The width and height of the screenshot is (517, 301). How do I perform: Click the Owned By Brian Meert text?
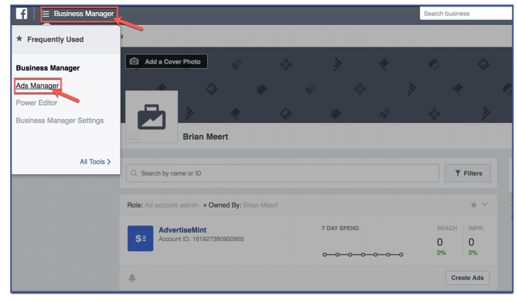click(243, 205)
